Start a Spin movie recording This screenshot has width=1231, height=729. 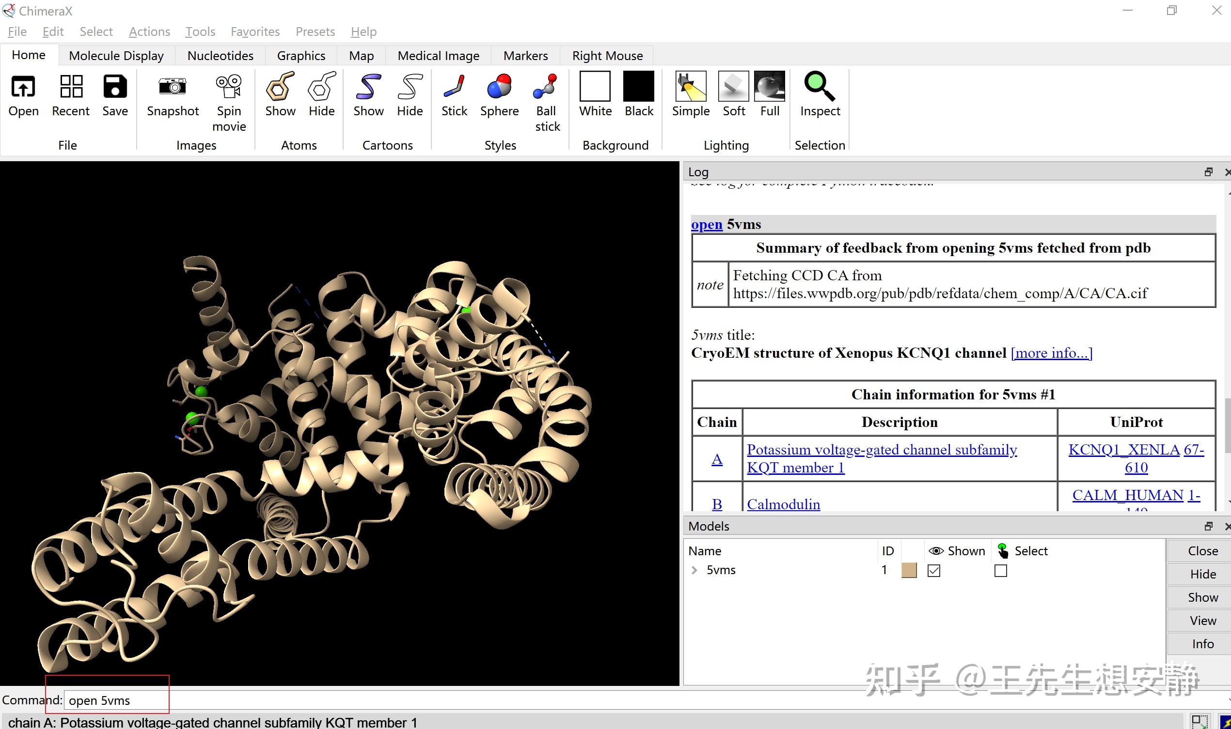pos(229,87)
